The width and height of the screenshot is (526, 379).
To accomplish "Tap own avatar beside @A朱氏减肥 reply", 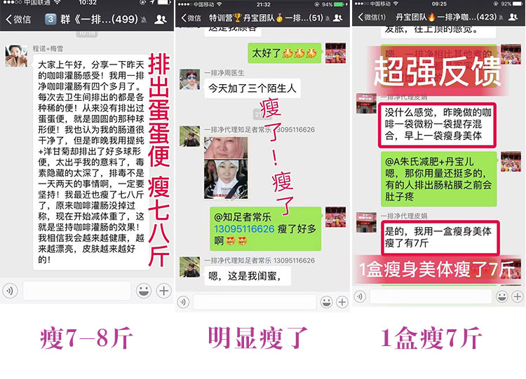I will 511,161.
